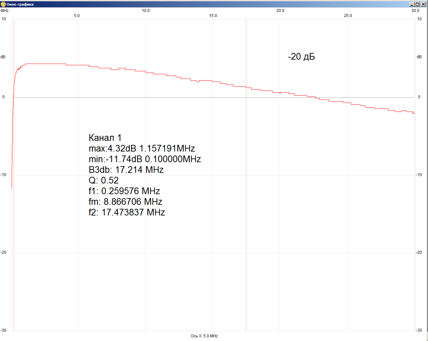Click the app icon in the title bar

tap(3, 4)
